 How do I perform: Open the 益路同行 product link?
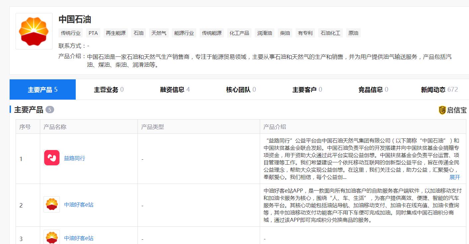click(x=74, y=158)
